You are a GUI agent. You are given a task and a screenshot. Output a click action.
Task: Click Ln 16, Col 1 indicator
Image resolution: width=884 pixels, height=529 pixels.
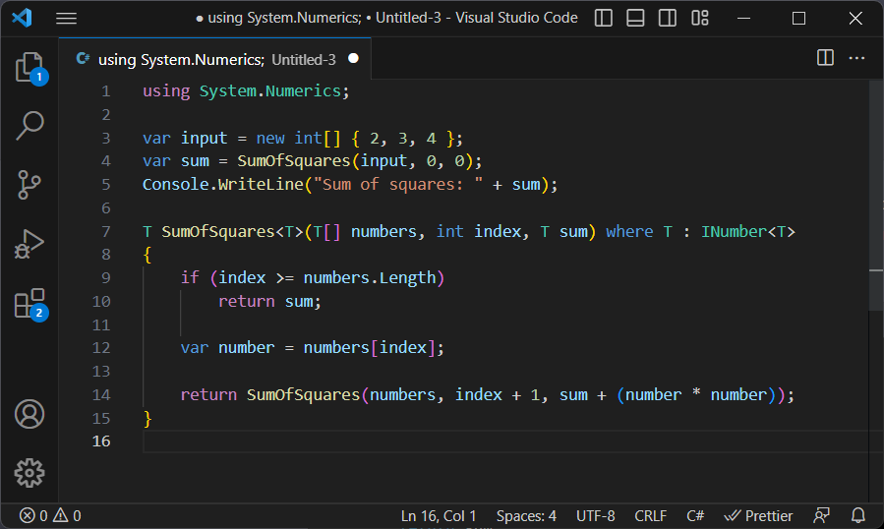click(x=439, y=515)
